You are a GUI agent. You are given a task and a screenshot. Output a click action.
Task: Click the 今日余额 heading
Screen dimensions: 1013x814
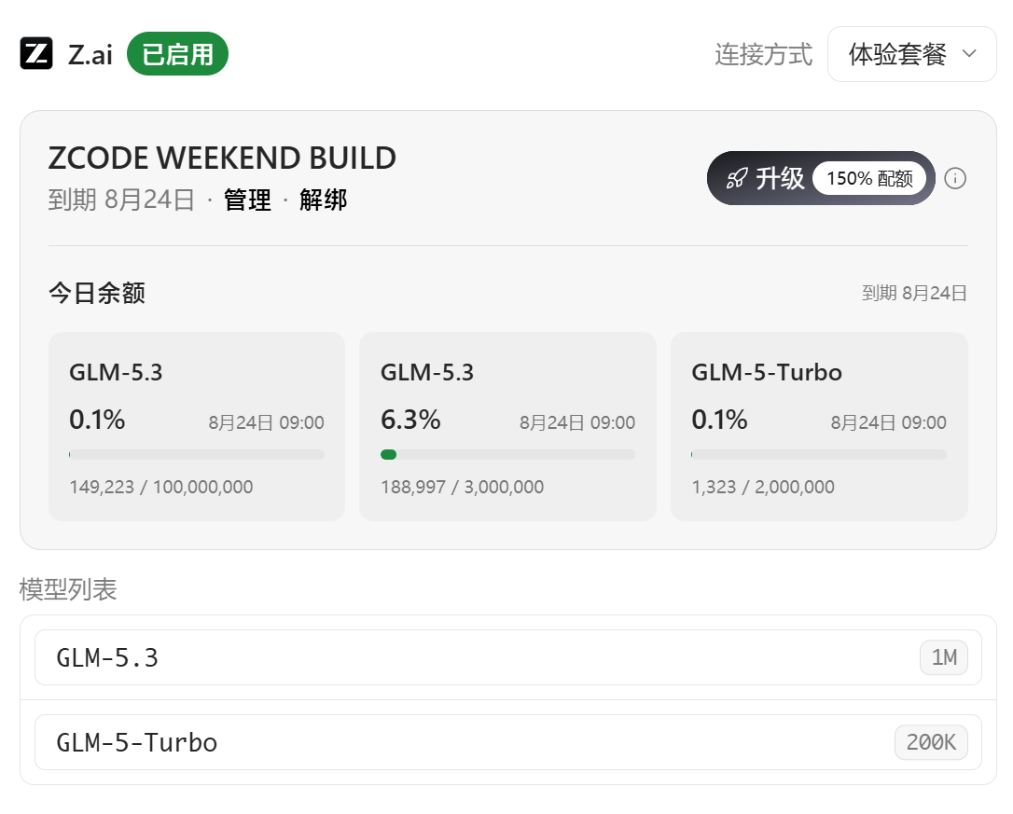click(x=97, y=294)
